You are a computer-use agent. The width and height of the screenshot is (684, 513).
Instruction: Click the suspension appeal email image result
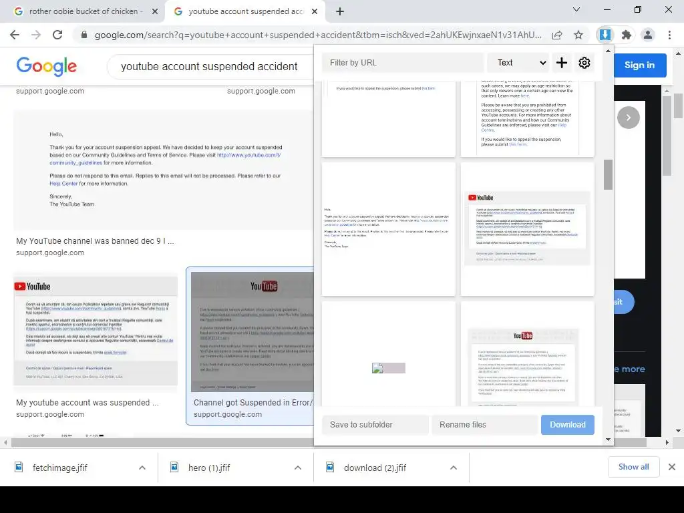pos(163,170)
